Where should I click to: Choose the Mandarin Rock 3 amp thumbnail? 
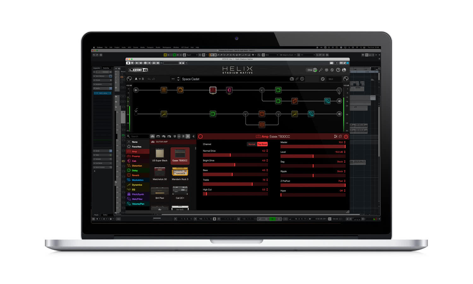coord(180,174)
